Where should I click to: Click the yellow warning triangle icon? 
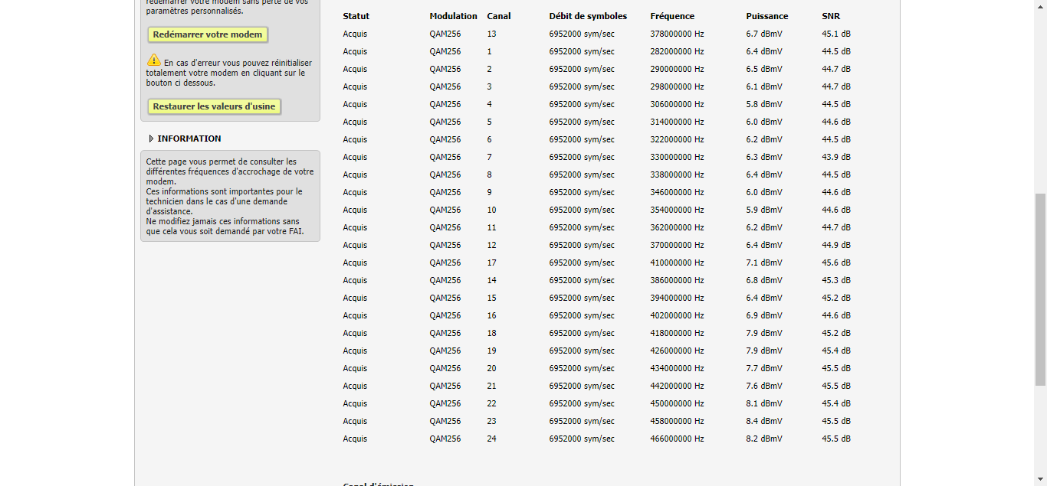click(154, 60)
